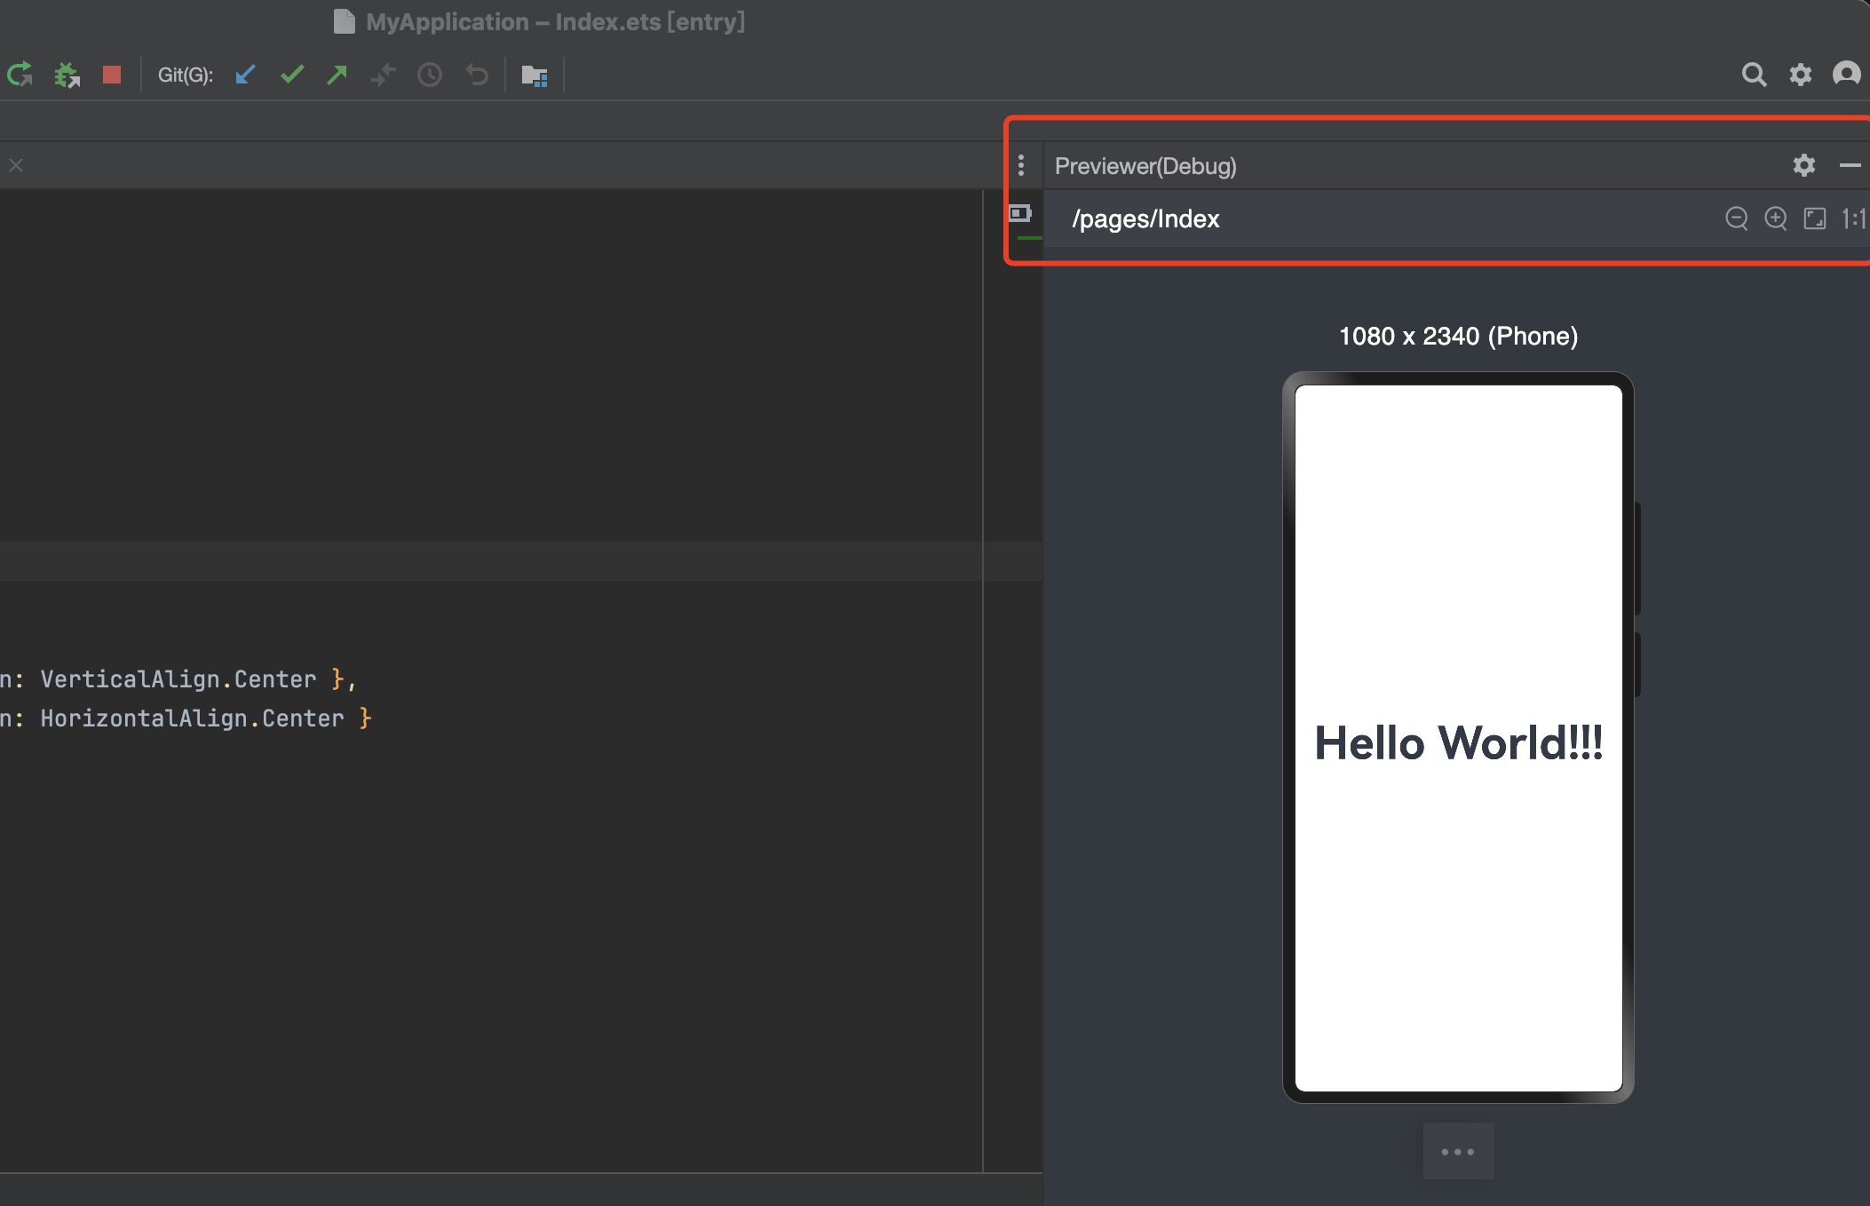Open Previewer settings gear icon
This screenshot has width=1870, height=1206.
(x=1804, y=165)
